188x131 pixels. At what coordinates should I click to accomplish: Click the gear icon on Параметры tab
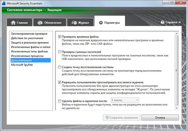tap(101, 22)
